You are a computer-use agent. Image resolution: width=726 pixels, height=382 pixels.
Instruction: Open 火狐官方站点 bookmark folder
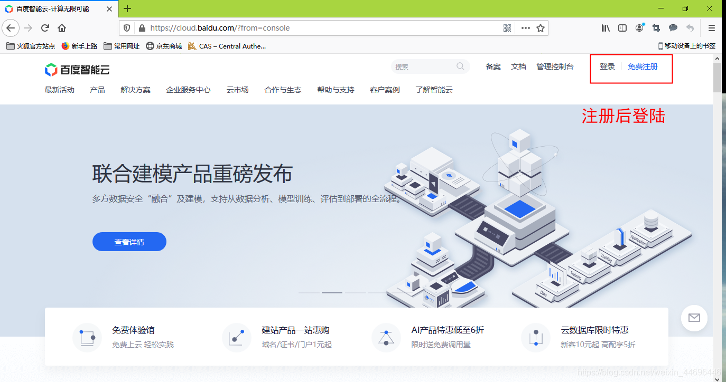point(31,46)
